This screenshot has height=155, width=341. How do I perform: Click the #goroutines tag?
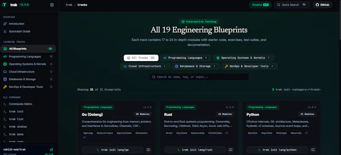(124, 133)
